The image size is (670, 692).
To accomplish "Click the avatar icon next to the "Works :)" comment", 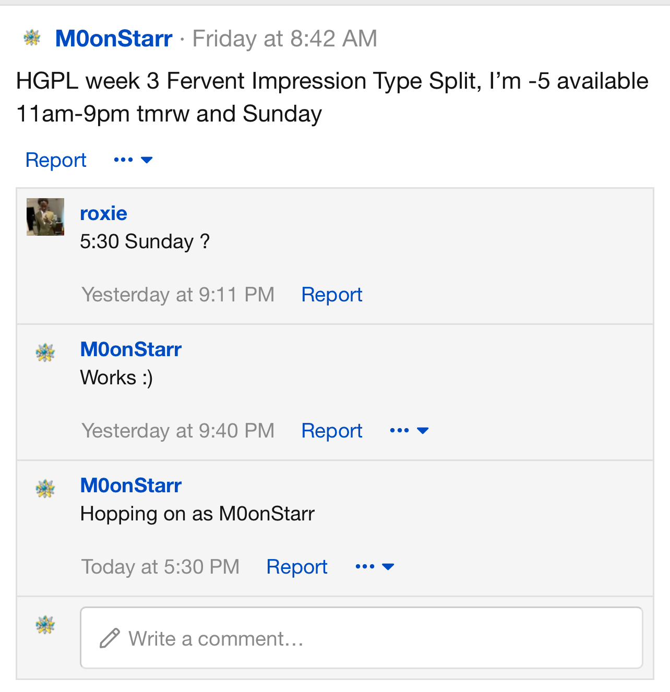I will click(x=45, y=353).
